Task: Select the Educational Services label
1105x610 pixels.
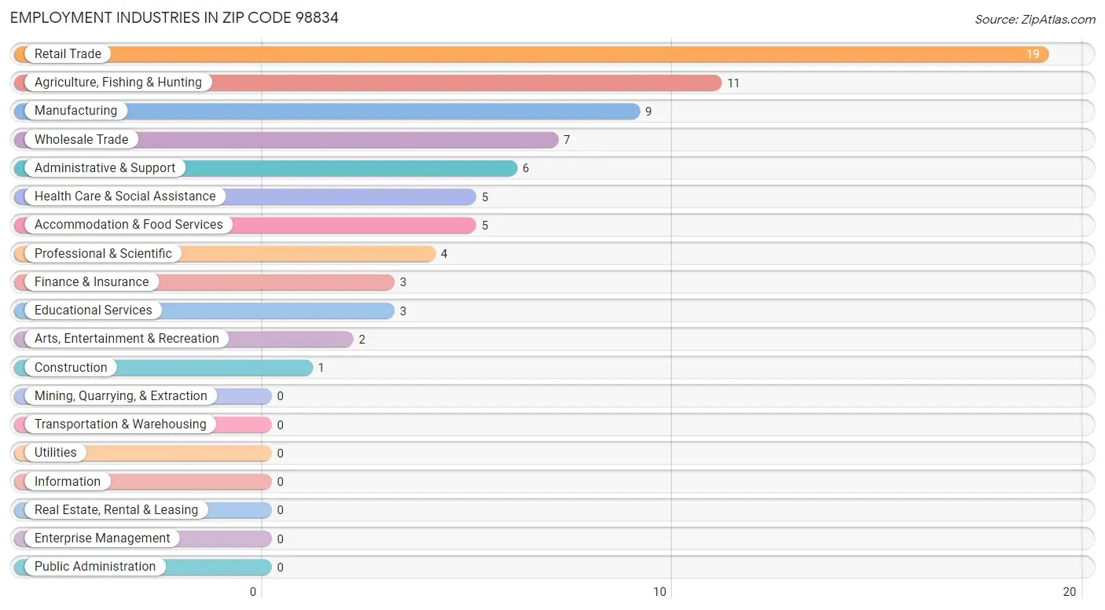Action: [94, 311]
